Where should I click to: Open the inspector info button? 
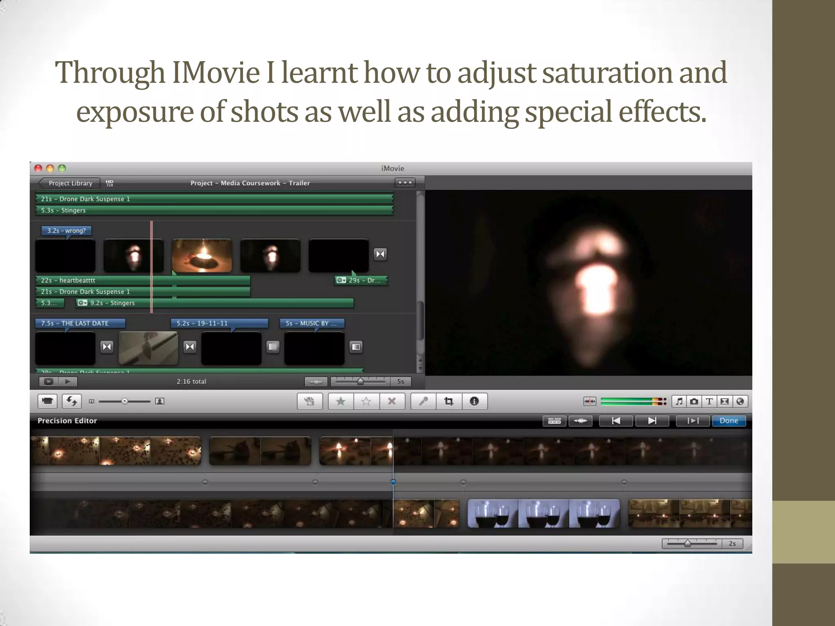[475, 401]
